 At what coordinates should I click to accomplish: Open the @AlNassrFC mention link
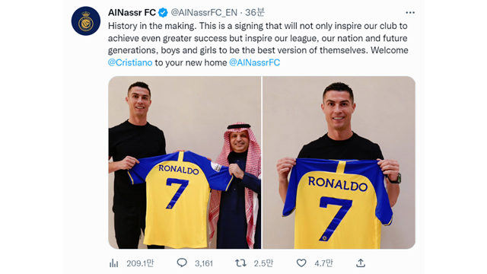pos(255,62)
